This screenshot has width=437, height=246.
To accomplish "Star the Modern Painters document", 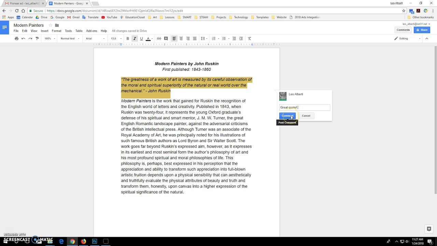I will (51, 25).
